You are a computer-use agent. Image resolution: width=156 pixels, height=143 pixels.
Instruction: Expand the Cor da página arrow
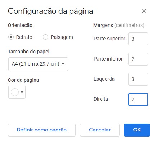coord(22,92)
